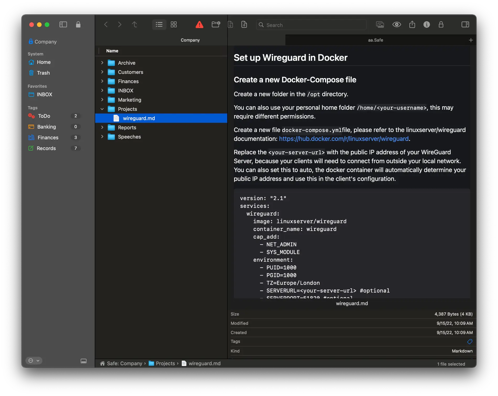498x396 pixels.
Task: Select the Records tag
Action: point(54,148)
